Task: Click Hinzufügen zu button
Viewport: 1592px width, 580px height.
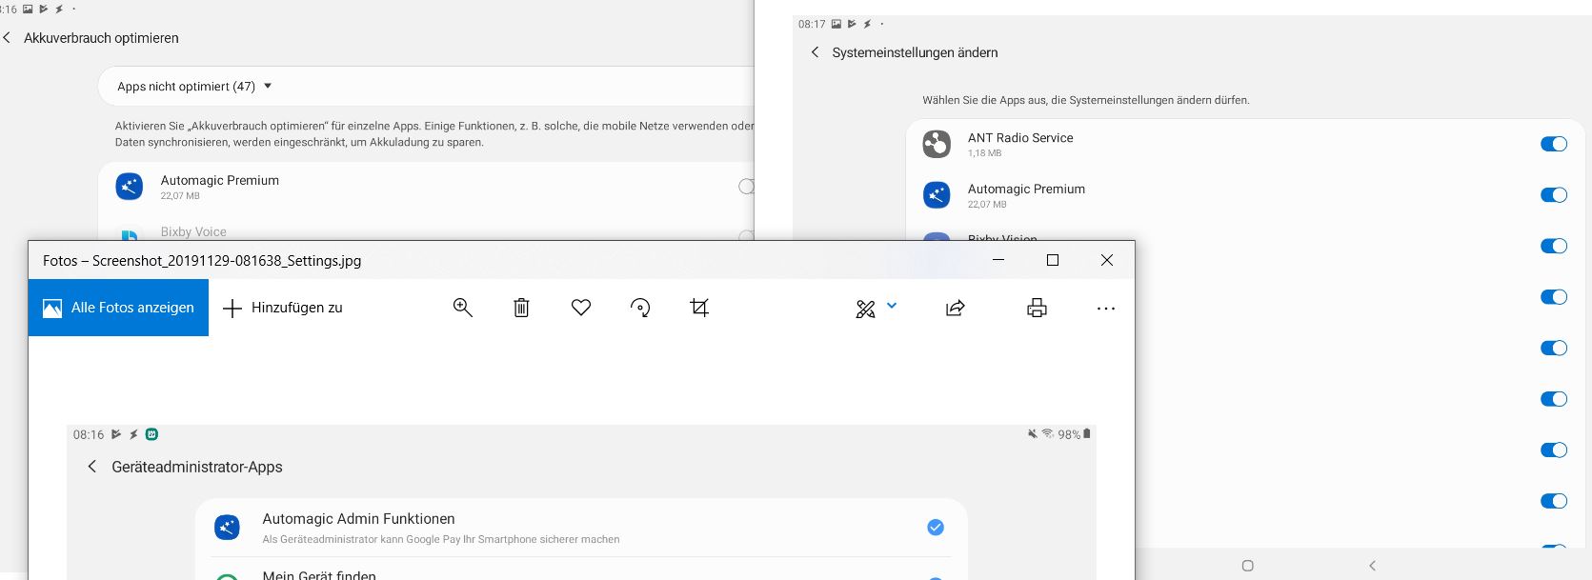Action: pyautogui.click(x=283, y=308)
